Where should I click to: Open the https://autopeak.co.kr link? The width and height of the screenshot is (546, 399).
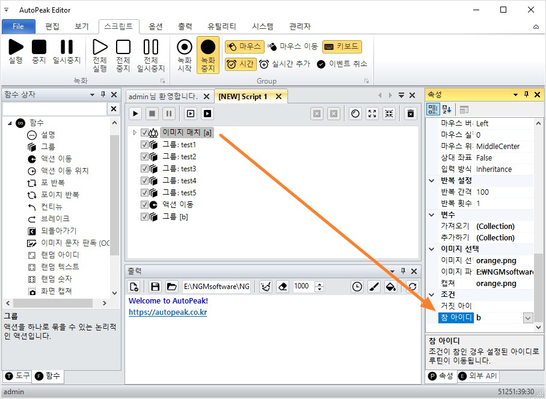point(168,312)
